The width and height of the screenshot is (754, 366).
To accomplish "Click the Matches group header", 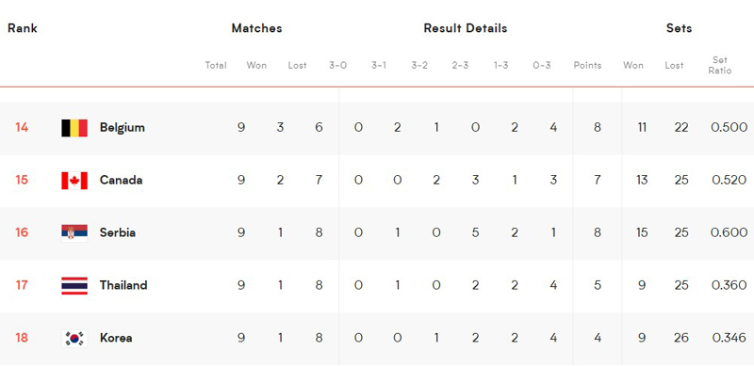I will point(256,28).
